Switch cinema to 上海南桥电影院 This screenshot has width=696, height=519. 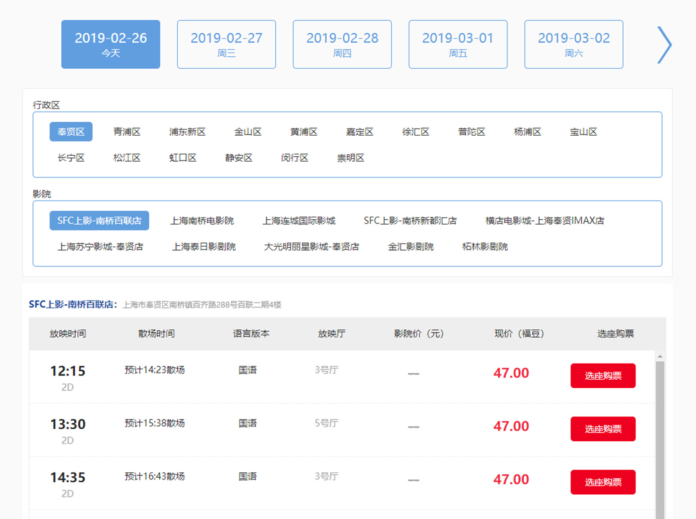(x=203, y=220)
